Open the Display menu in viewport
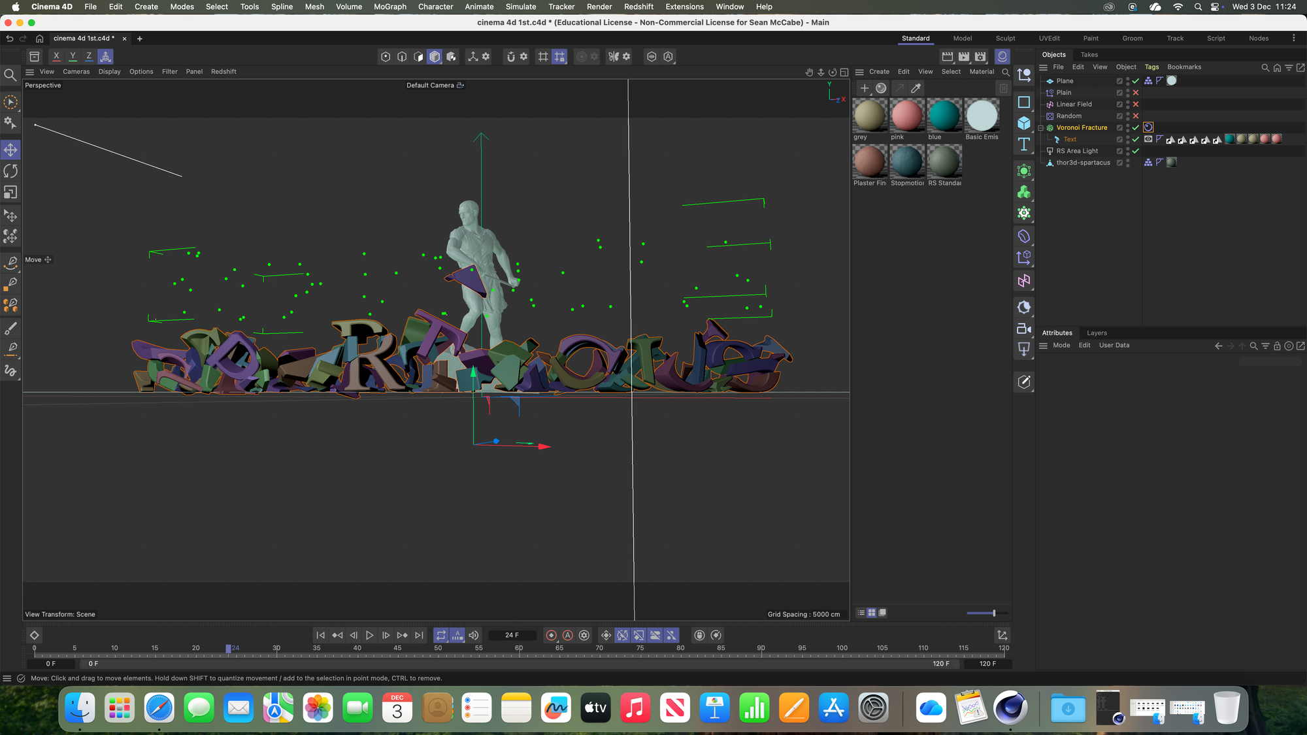This screenshot has width=1307, height=735. click(x=109, y=72)
